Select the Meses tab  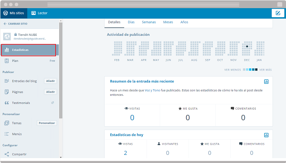(168, 22)
